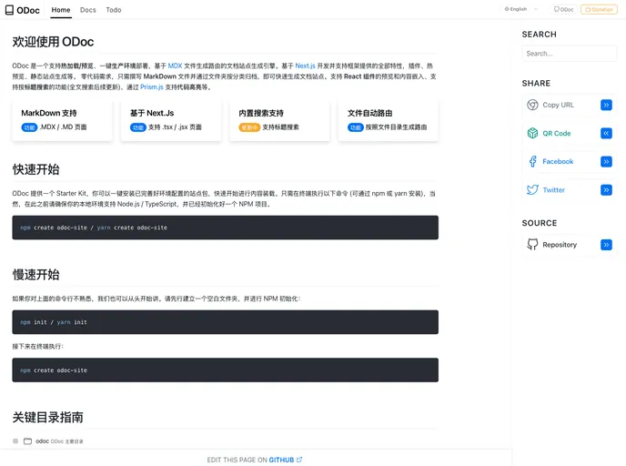The height and width of the screenshot is (466, 626).
Task: Click the ODoc button in header
Action: coord(563,9)
